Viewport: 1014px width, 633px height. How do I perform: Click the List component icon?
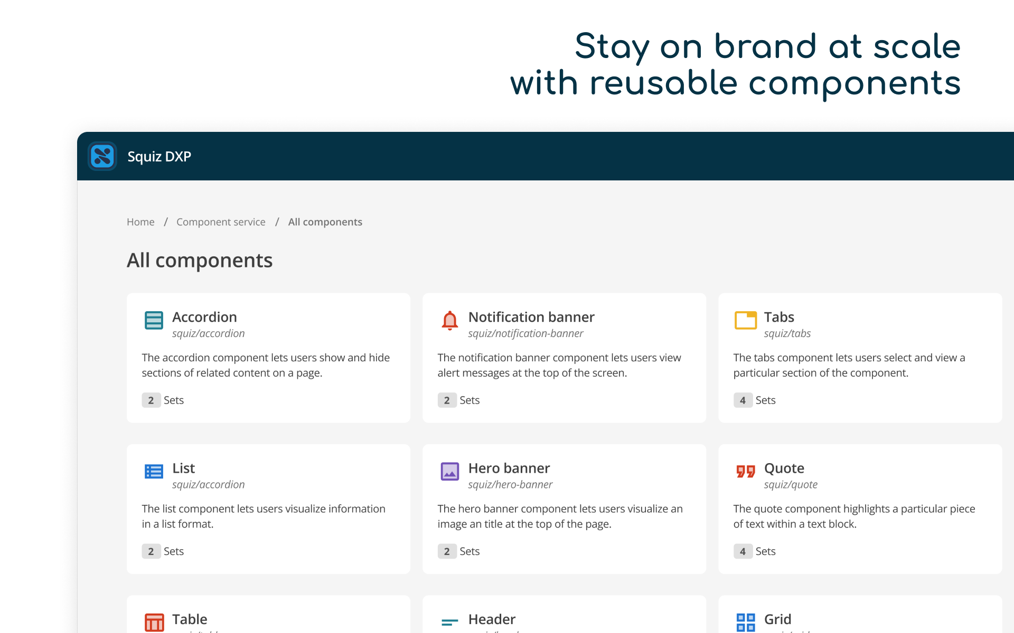154,471
